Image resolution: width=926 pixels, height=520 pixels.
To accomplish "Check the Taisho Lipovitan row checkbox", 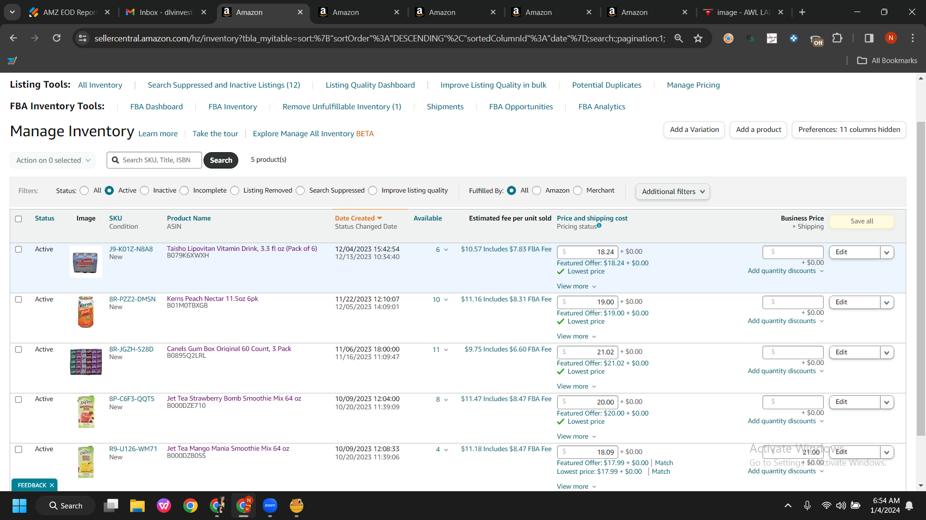I will 18,249.
